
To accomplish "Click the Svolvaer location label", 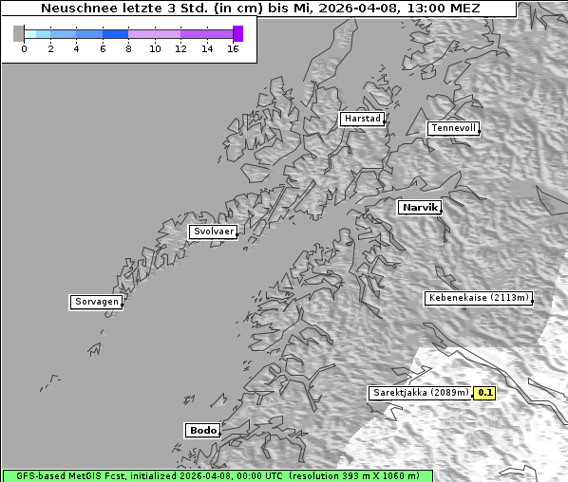I will 214,232.
